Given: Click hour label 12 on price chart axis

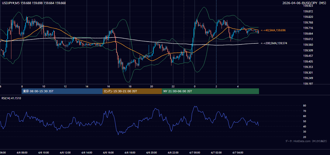Looking at the screenshot, I should click(65, 87).
